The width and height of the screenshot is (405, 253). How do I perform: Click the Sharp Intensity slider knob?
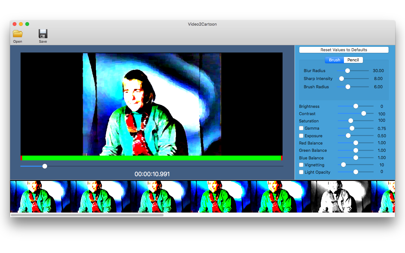[341, 78]
